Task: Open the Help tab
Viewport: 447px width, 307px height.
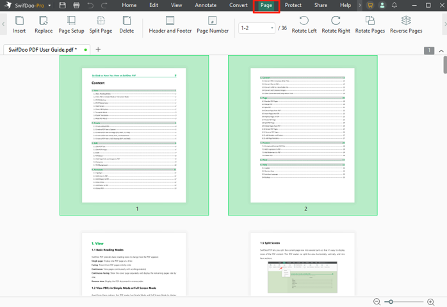Action: pyautogui.click(x=346, y=5)
